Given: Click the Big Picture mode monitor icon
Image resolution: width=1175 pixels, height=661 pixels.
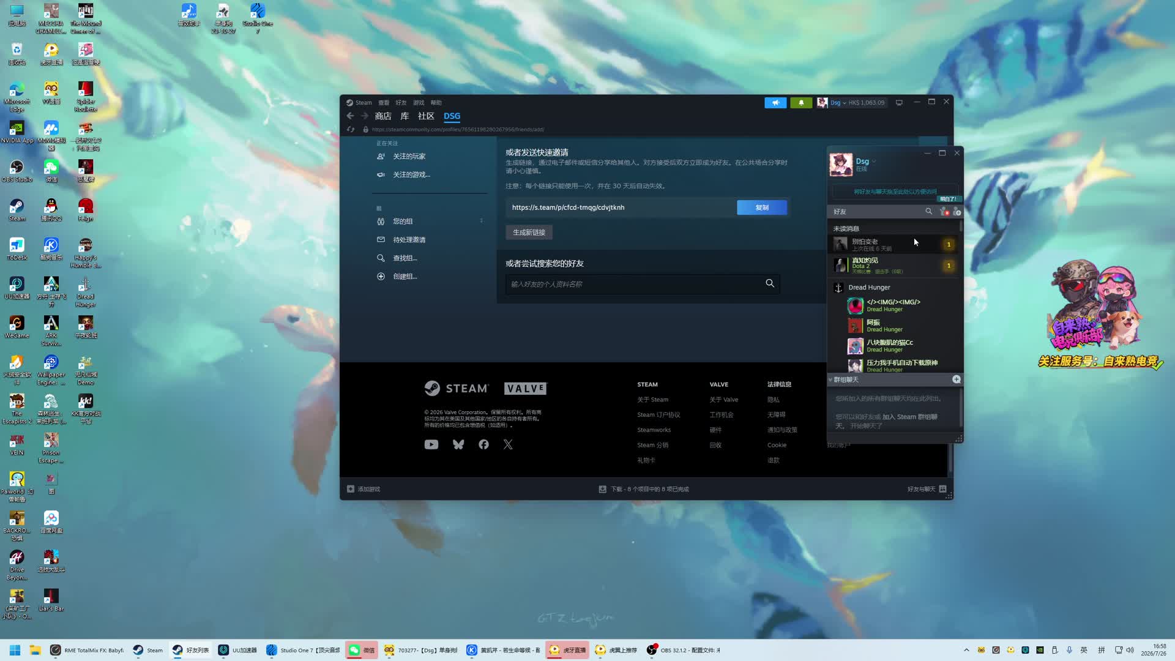Looking at the screenshot, I should pos(899,103).
